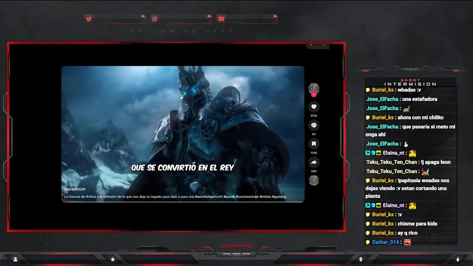Share the video with arrow icon
473x266 pixels.
(314, 162)
